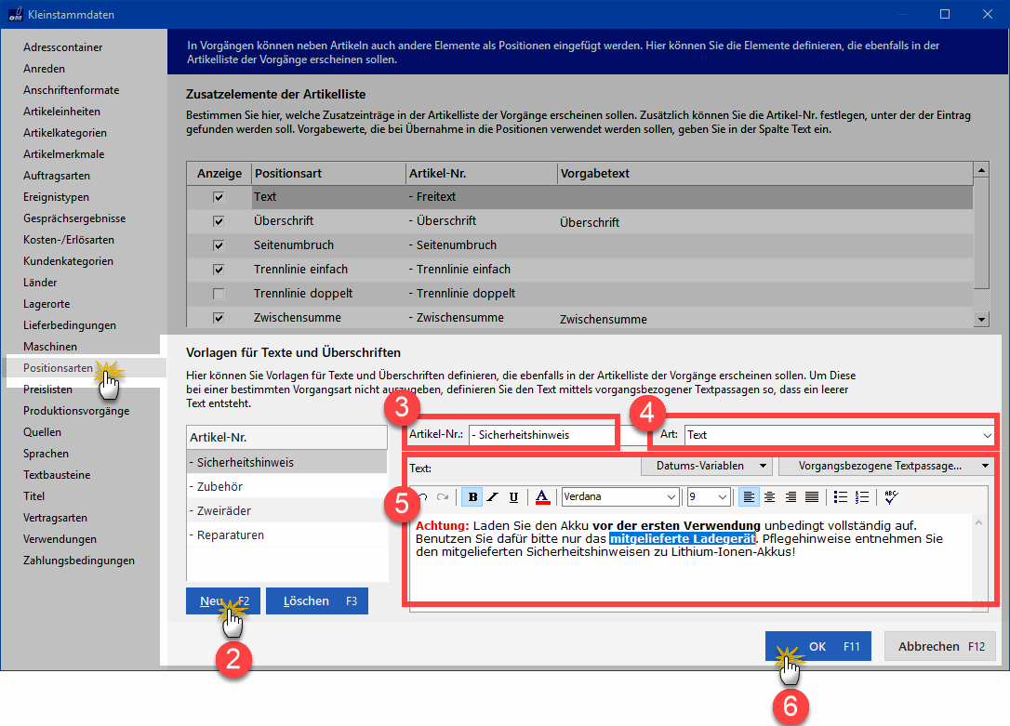1010x726 pixels.
Task: Uncheck Anzeige for the Überschrift row
Action: (219, 220)
